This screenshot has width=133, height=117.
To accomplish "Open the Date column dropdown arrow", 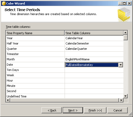I will pos(120,65).
